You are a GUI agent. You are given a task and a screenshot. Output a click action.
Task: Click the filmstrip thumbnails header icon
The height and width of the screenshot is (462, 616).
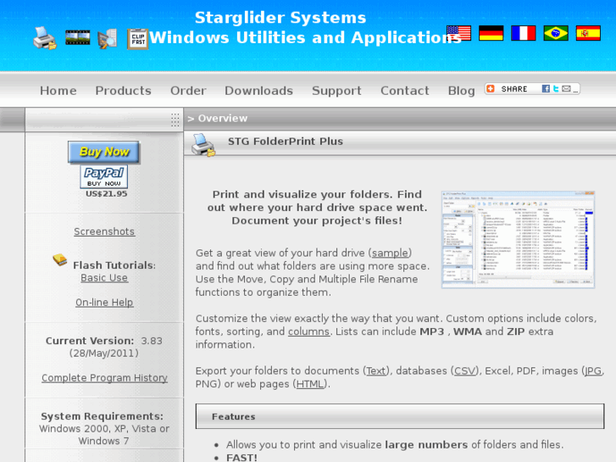(77, 37)
